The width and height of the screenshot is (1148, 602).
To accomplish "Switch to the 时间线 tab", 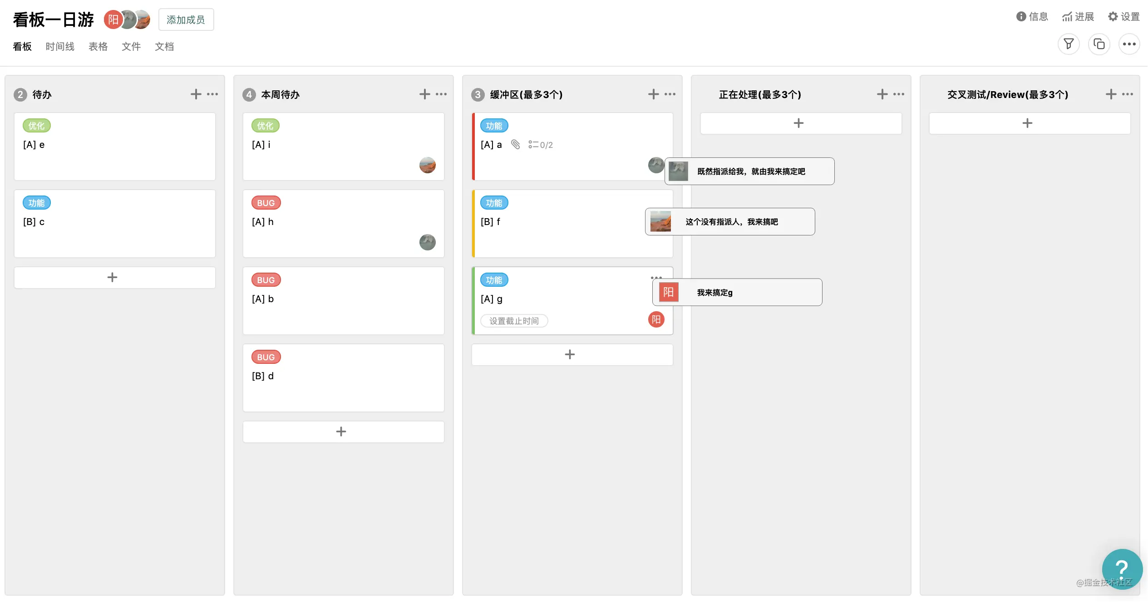I will pyautogui.click(x=60, y=46).
